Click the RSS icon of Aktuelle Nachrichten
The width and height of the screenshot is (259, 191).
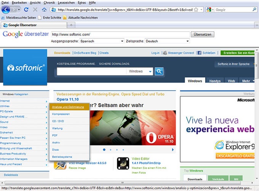click(65, 18)
